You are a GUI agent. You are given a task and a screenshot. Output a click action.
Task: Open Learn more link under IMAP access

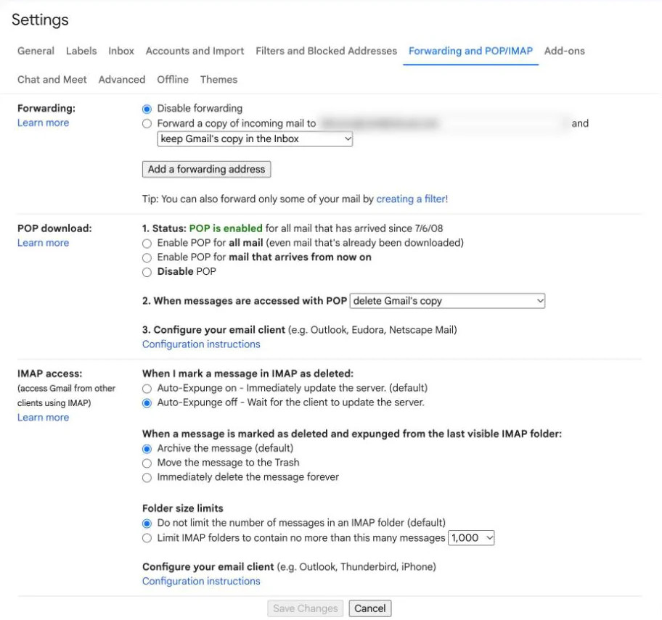coord(43,418)
